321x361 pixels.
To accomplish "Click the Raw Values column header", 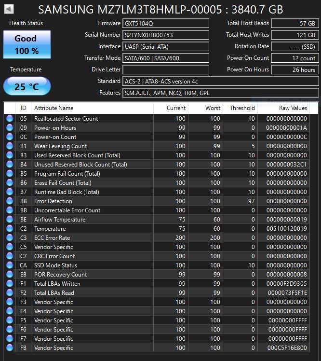I will coord(283,108).
